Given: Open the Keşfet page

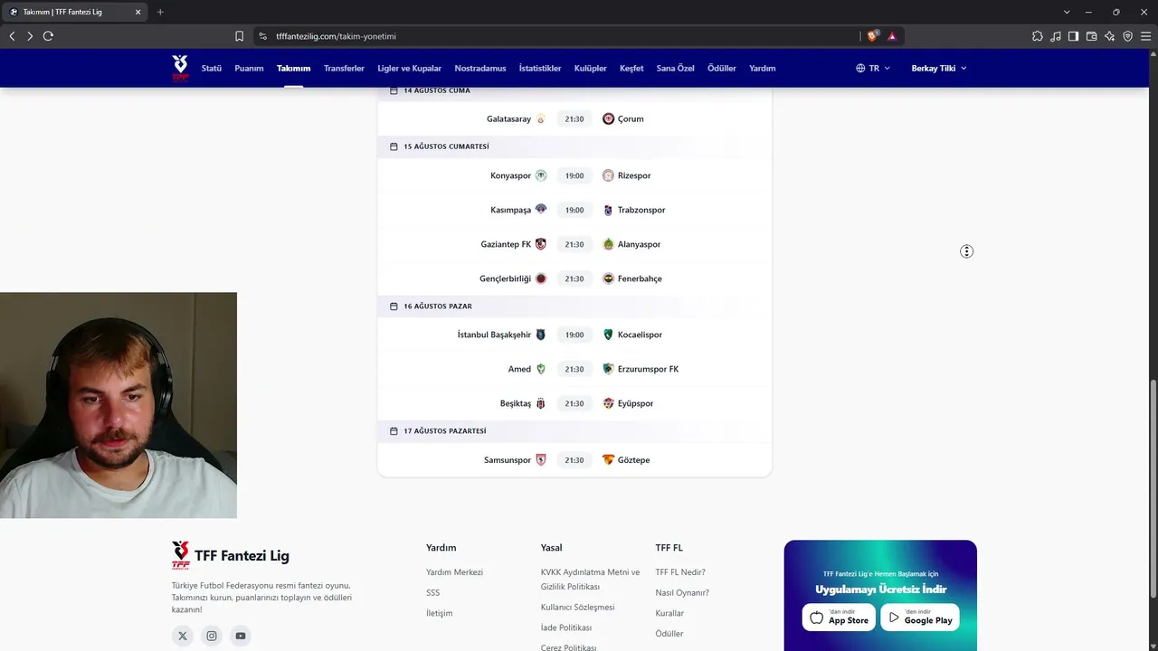Looking at the screenshot, I should tap(631, 68).
